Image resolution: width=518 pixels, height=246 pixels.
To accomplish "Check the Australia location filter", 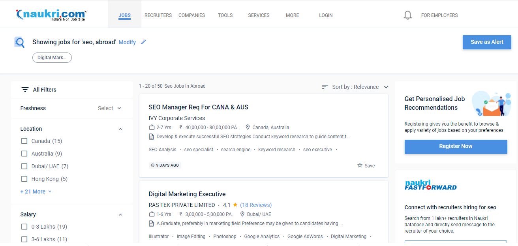I will [x=24, y=154].
